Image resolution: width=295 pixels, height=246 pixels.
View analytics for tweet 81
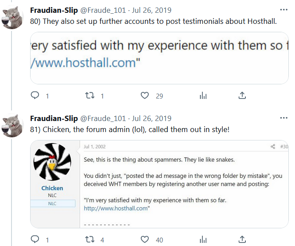pyautogui.click(x=203, y=239)
